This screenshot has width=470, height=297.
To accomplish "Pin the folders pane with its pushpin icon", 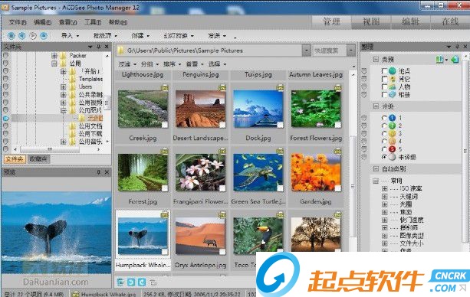I will coord(99,47).
